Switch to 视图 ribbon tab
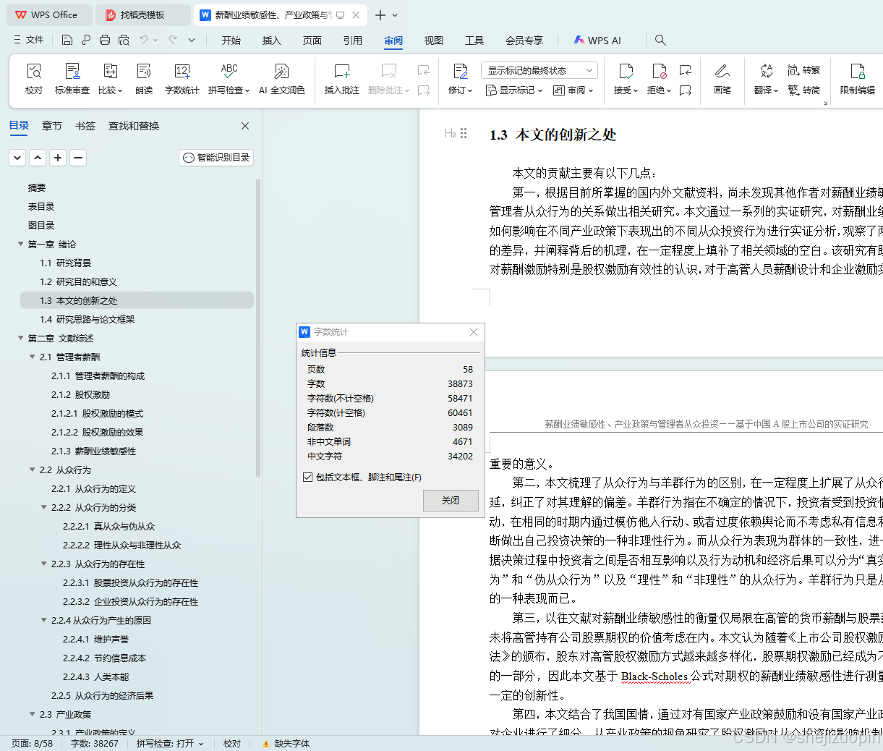Image resolution: width=883 pixels, height=751 pixels. (x=434, y=41)
